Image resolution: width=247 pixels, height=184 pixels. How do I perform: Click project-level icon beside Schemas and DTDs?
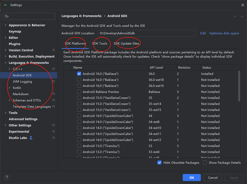click(x=53, y=100)
